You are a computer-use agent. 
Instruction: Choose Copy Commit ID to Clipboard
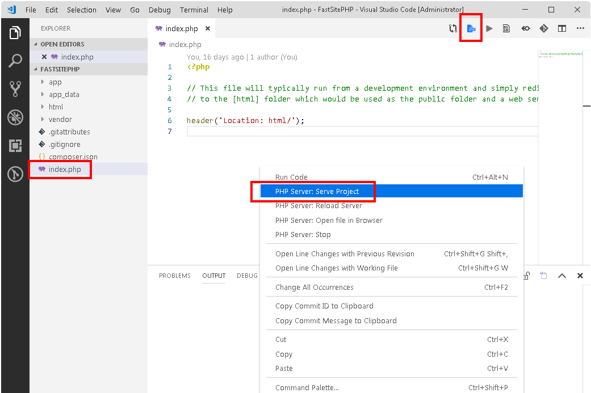point(391,306)
